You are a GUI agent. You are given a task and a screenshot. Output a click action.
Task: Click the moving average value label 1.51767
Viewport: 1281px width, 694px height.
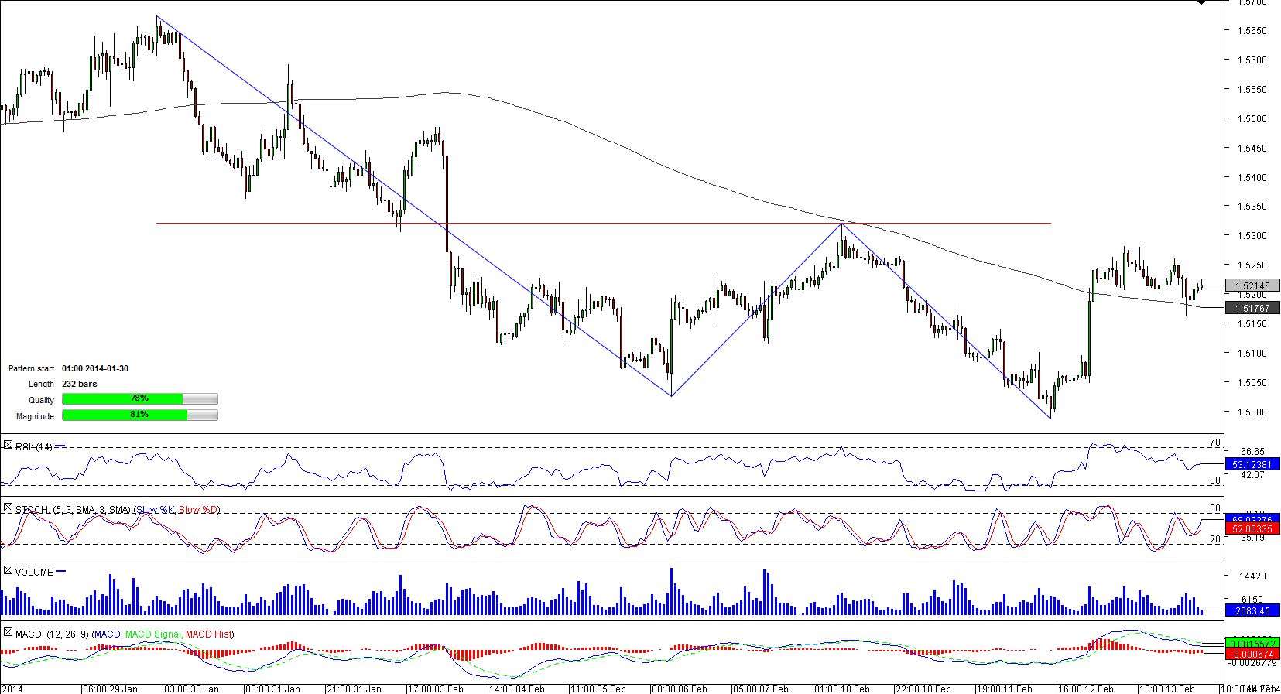click(x=1252, y=309)
